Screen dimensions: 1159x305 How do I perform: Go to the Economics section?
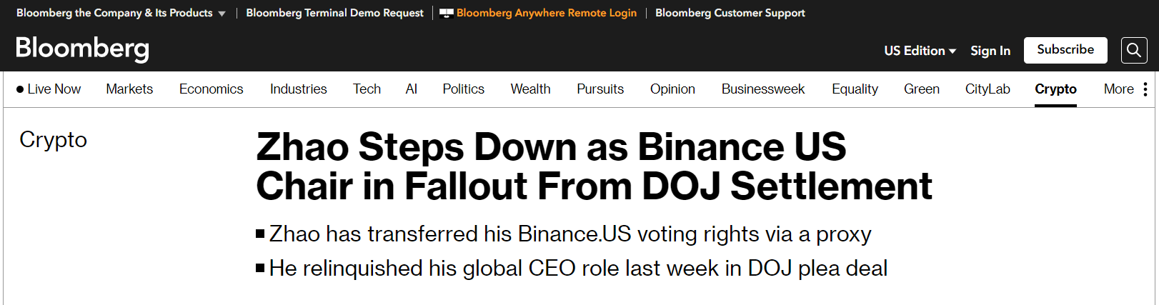point(211,89)
